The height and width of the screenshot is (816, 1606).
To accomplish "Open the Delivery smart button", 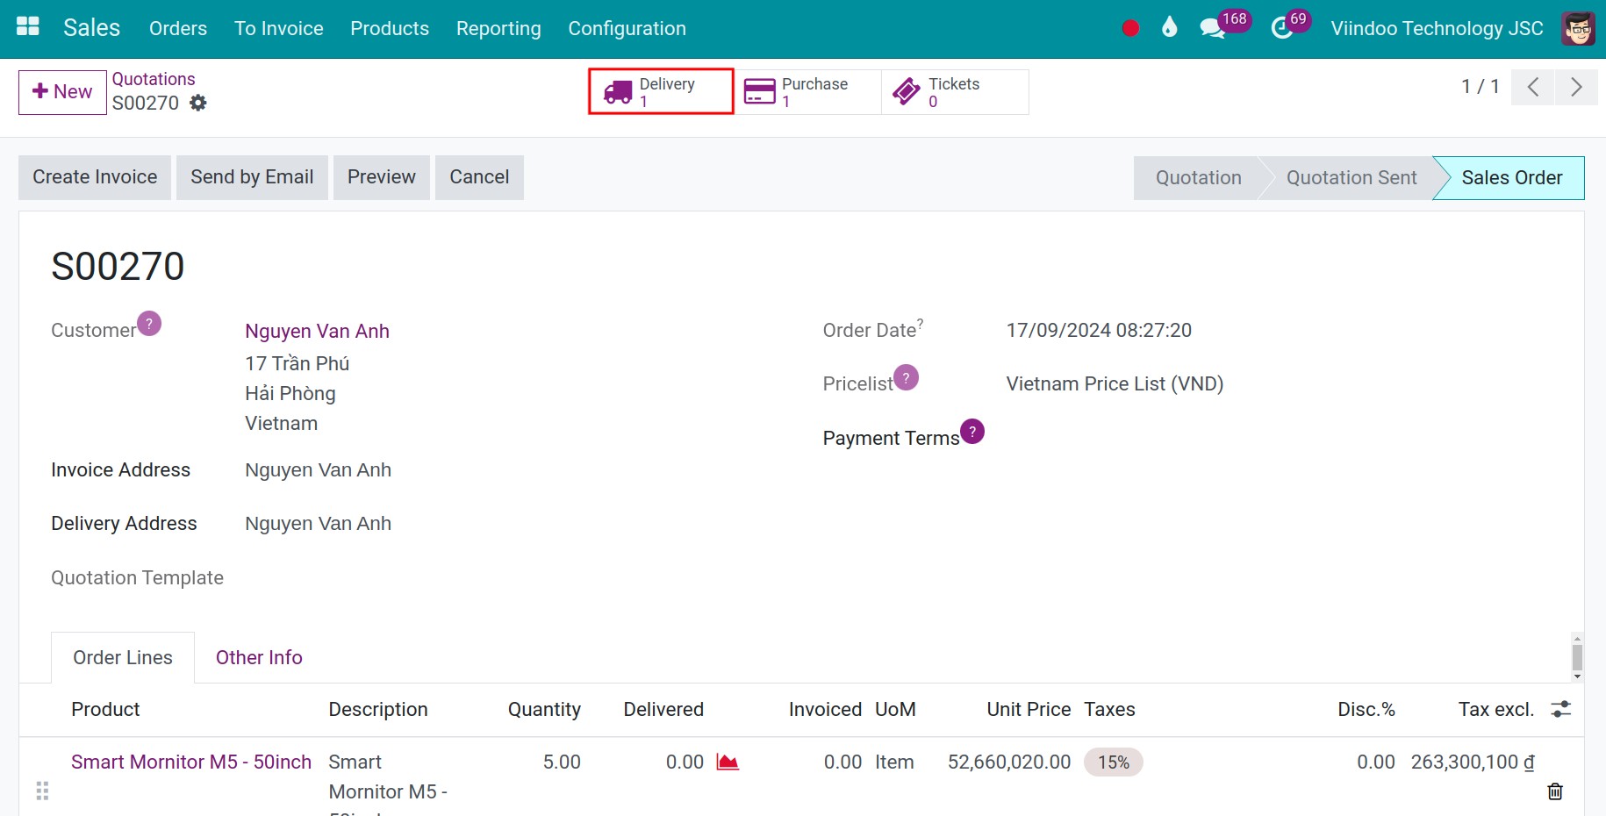I will [660, 91].
